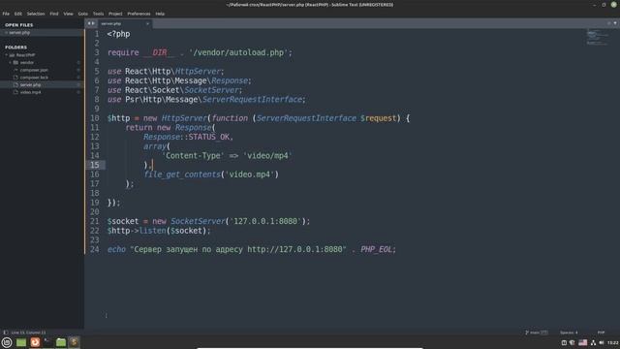Screen dimensions: 620x349
Task: Click the tab history forward arrow
Action: [93, 23]
